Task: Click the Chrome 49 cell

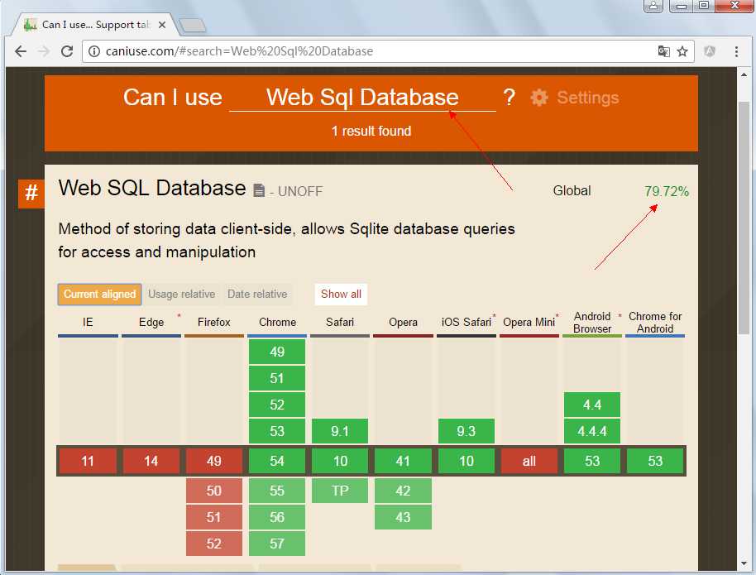Action: (277, 352)
